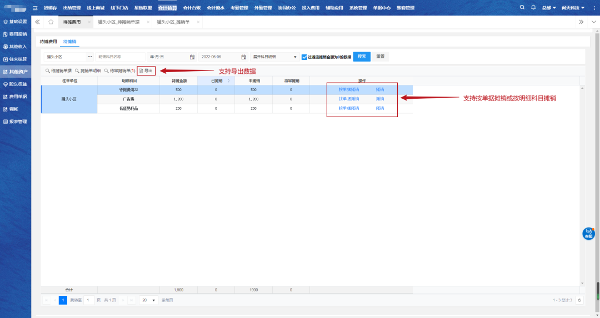Click 按单据摊销 link for 广告费 row
The height and width of the screenshot is (318, 600).
click(349, 99)
